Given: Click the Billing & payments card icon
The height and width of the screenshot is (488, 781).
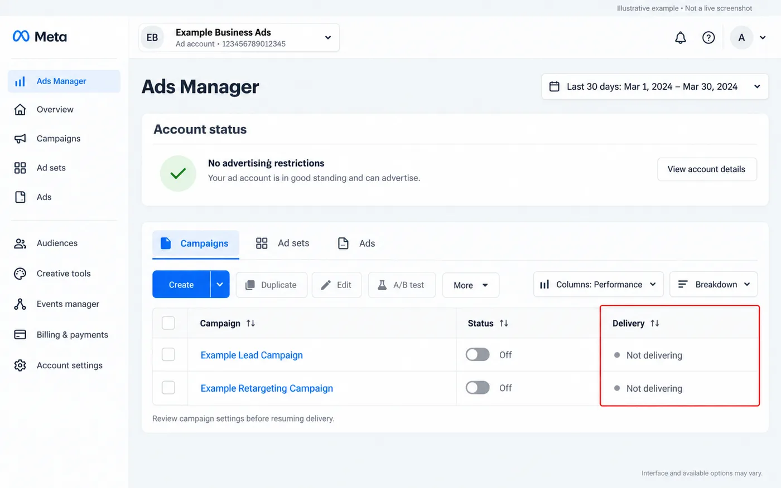Looking at the screenshot, I should 20,335.
